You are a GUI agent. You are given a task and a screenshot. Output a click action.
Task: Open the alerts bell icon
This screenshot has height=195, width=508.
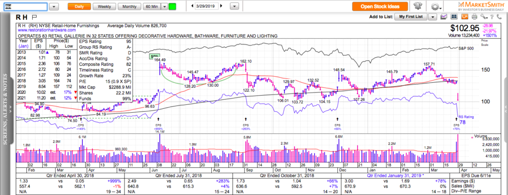click(418, 6)
